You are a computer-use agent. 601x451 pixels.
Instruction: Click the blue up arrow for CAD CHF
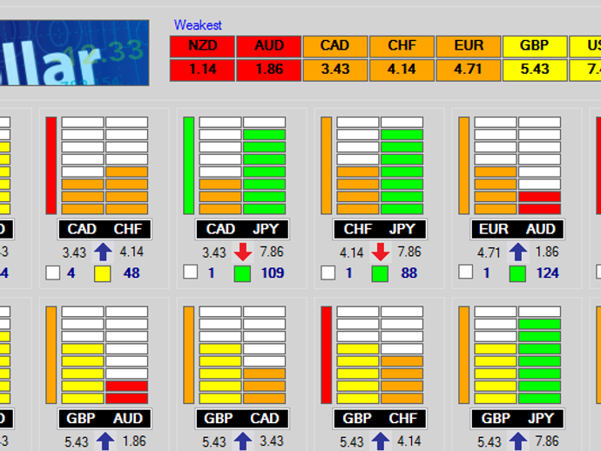click(103, 252)
